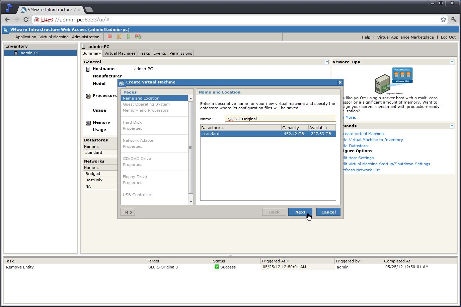The width and height of the screenshot is (461, 307).
Task: Switch to the Permissions tab
Action: (181, 53)
